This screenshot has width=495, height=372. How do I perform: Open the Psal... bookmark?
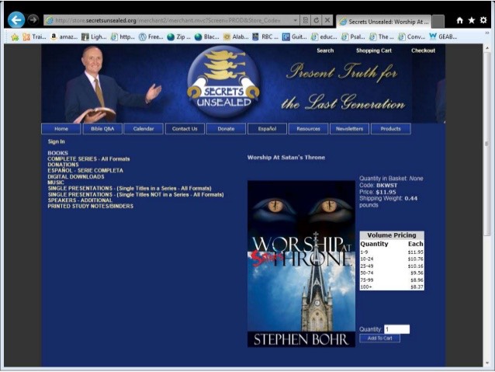[x=353, y=37]
